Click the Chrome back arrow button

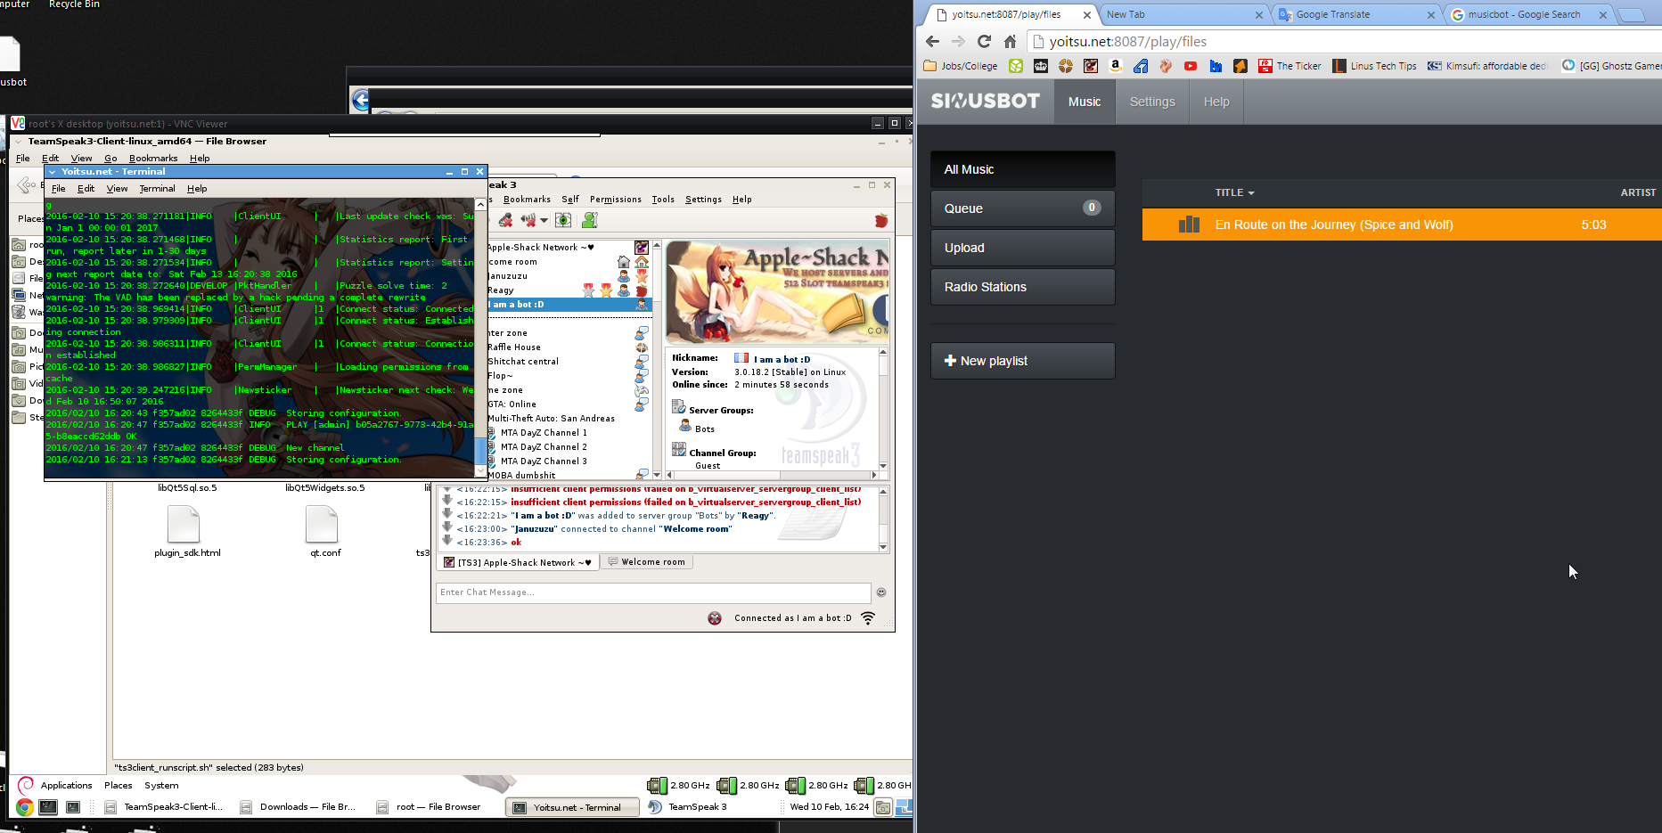pyautogui.click(x=932, y=41)
